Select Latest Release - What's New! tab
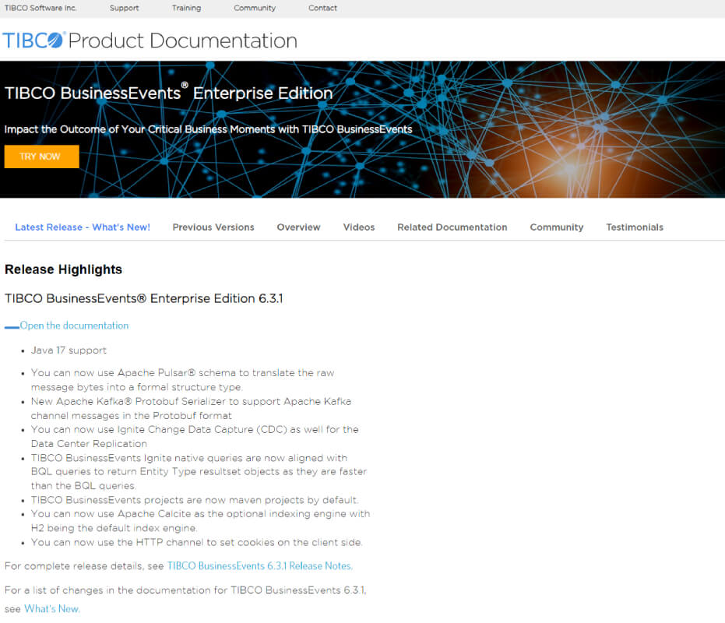 (x=83, y=227)
